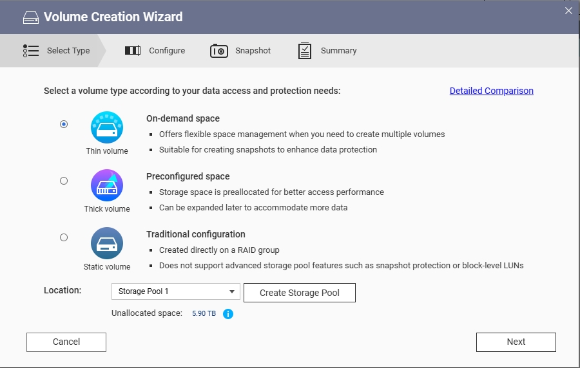Click the Configure step icon
The width and height of the screenshot is (580, 368).
(x=132, y=51)
